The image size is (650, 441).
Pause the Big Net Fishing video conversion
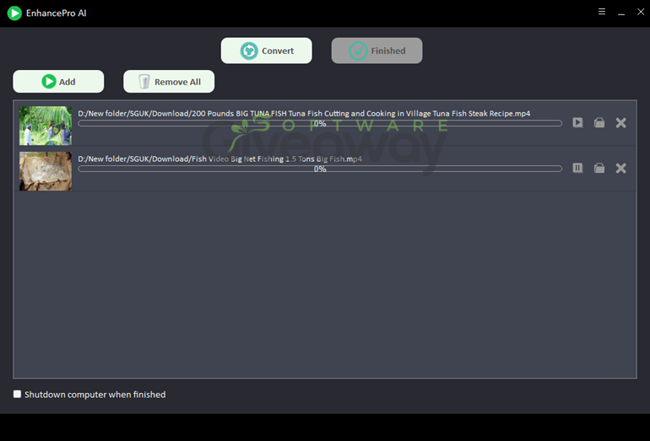click(x=577, y=168)
